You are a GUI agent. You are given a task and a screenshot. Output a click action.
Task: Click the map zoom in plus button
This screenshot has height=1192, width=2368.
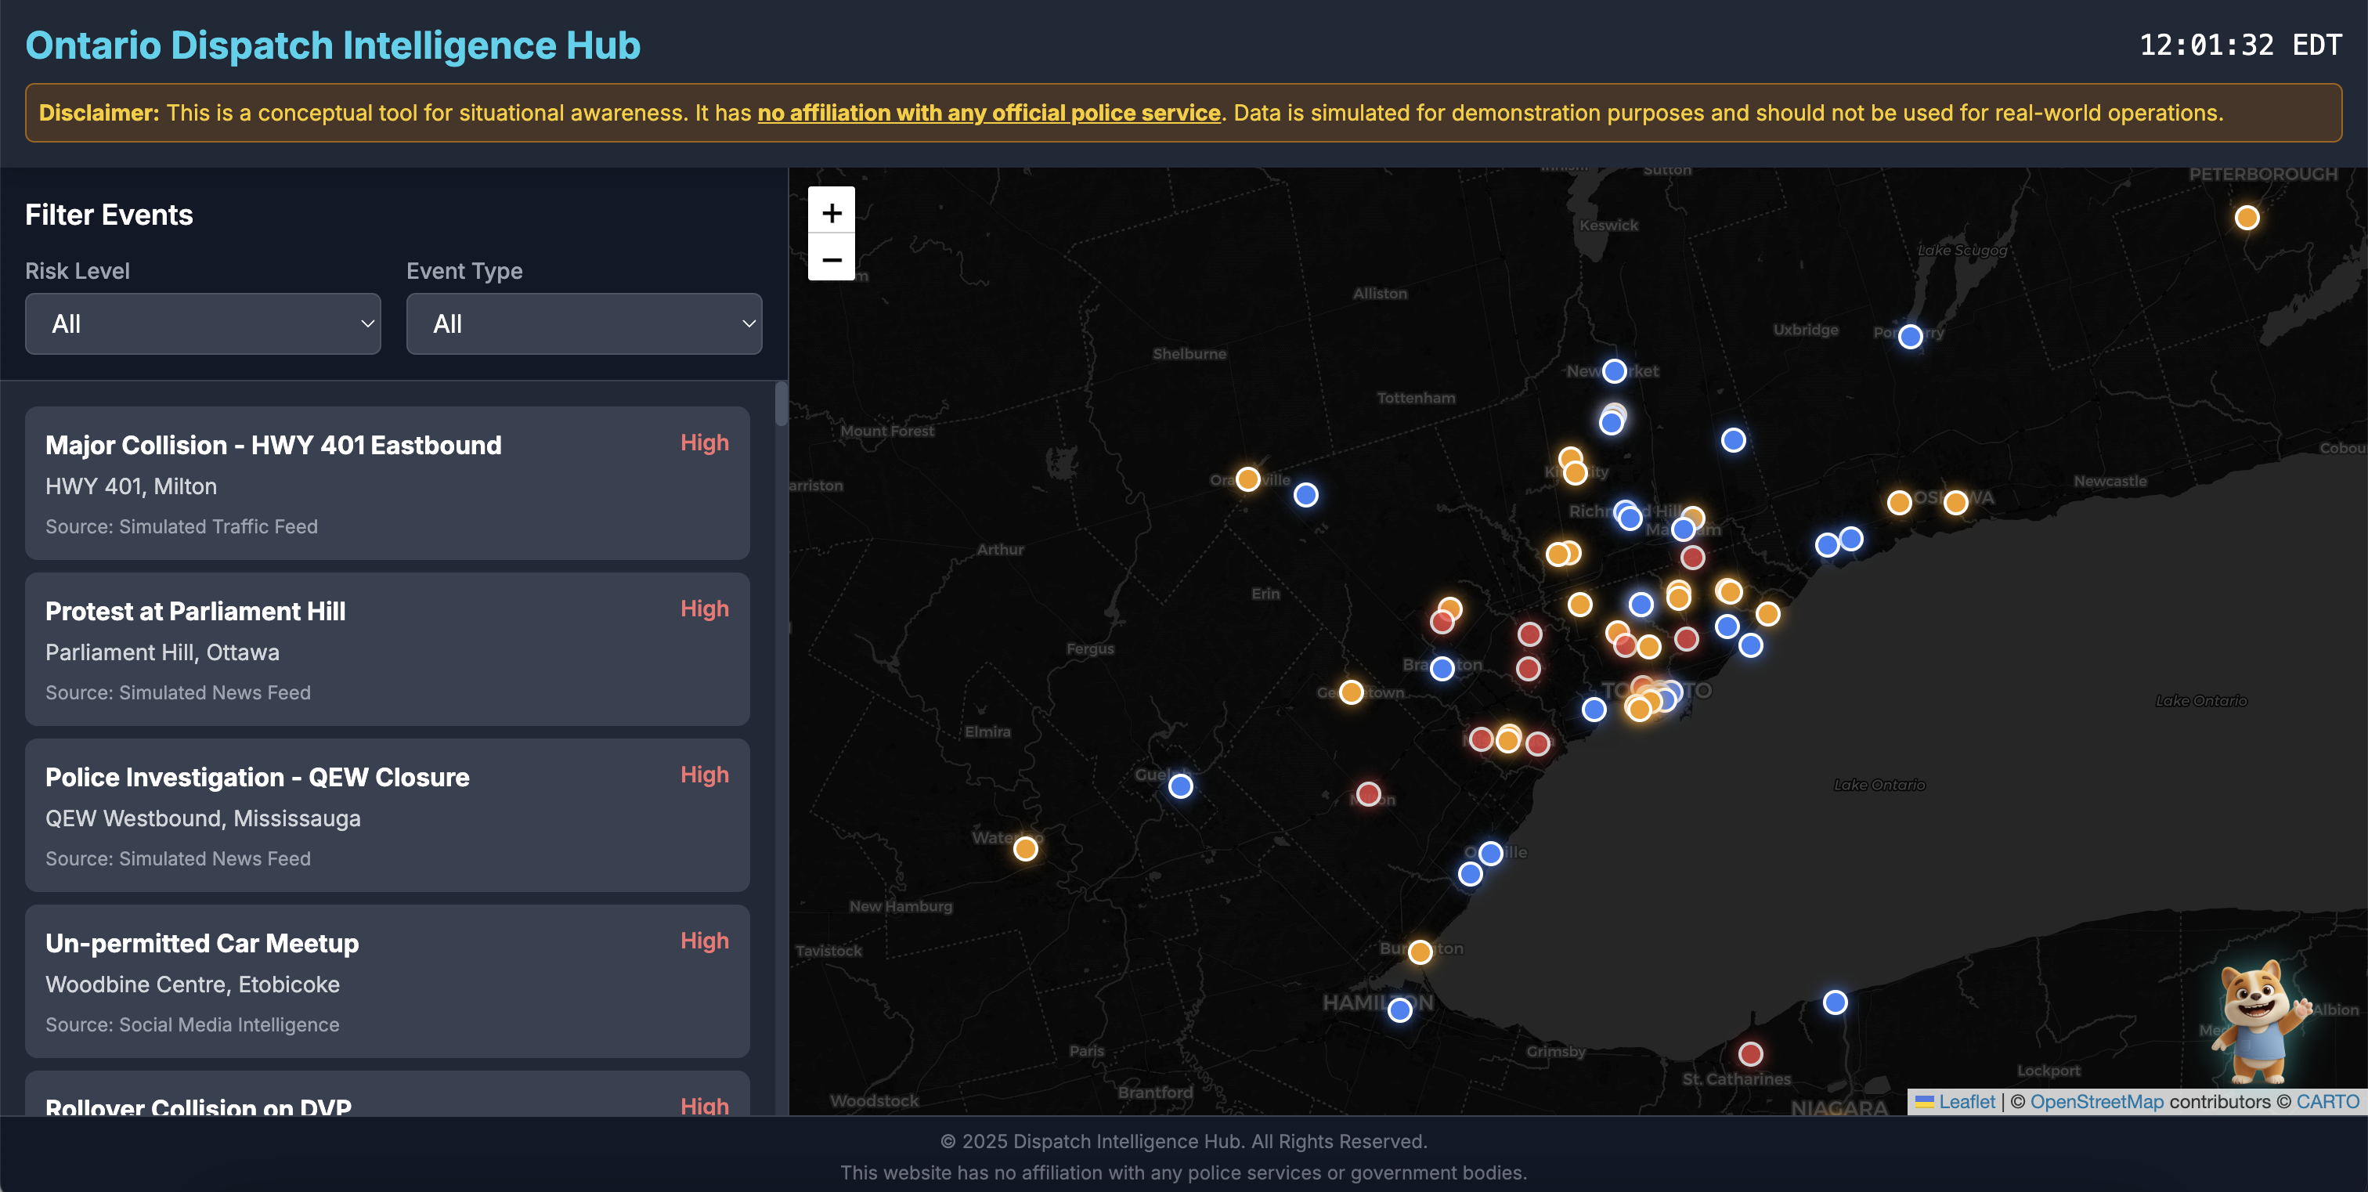pos(831,212)
